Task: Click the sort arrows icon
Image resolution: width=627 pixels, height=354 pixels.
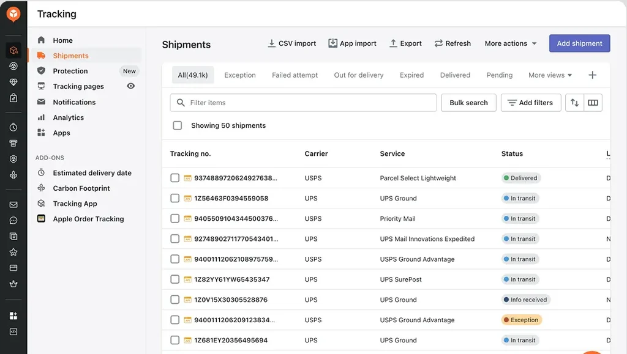Action: pyautogui.click(x=574, y=103)
